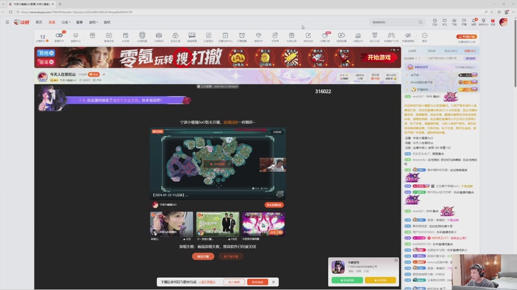Click the yellow button on game ad popup
This screenshot has height=290, width=517.
380,280
